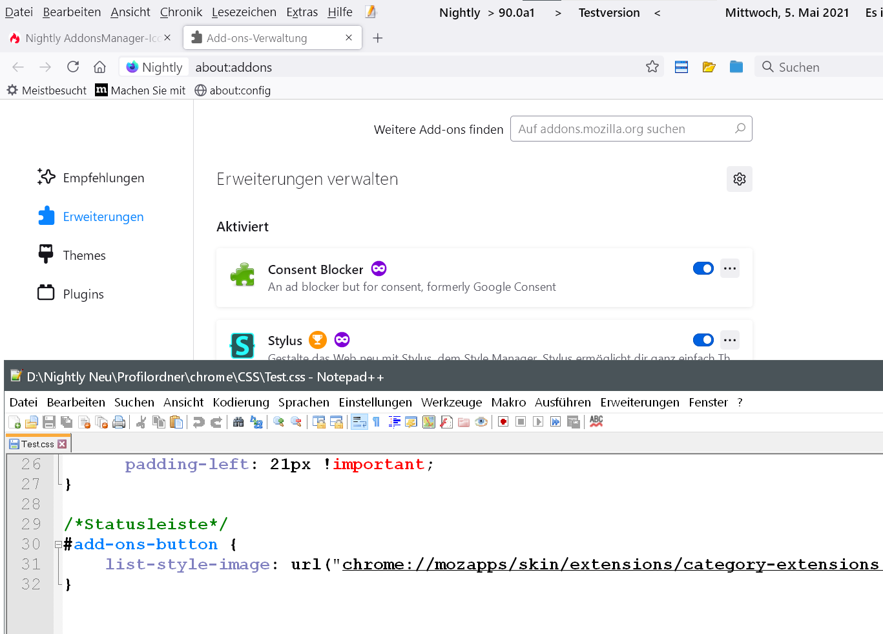
Task: Start macro recording with the red record icon
Action: click(503, 422)
